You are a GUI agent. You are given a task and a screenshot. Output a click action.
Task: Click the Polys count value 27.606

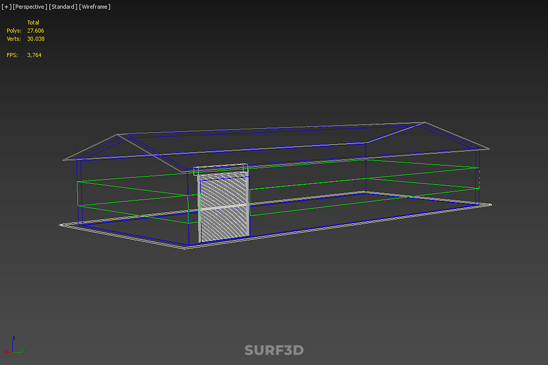tap(35, 31)
